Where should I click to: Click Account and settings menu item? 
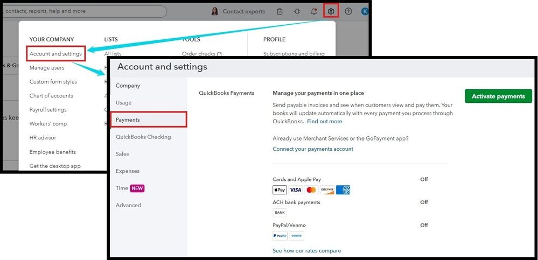tap(55, 54)
